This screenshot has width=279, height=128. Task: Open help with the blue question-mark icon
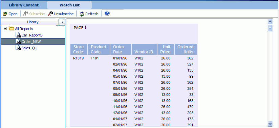click(107, 14)
